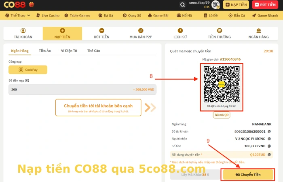Screen dimensions: 283x182
Task: Click the = 300,000 VND converted amount text
Action: coord(144,89)
